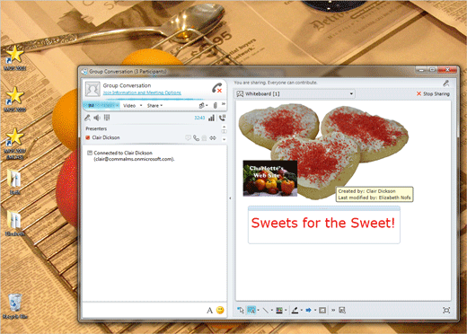The image size is (467, 334).
Task: Switch to the IM tab
Action: [x=92, y=106]
